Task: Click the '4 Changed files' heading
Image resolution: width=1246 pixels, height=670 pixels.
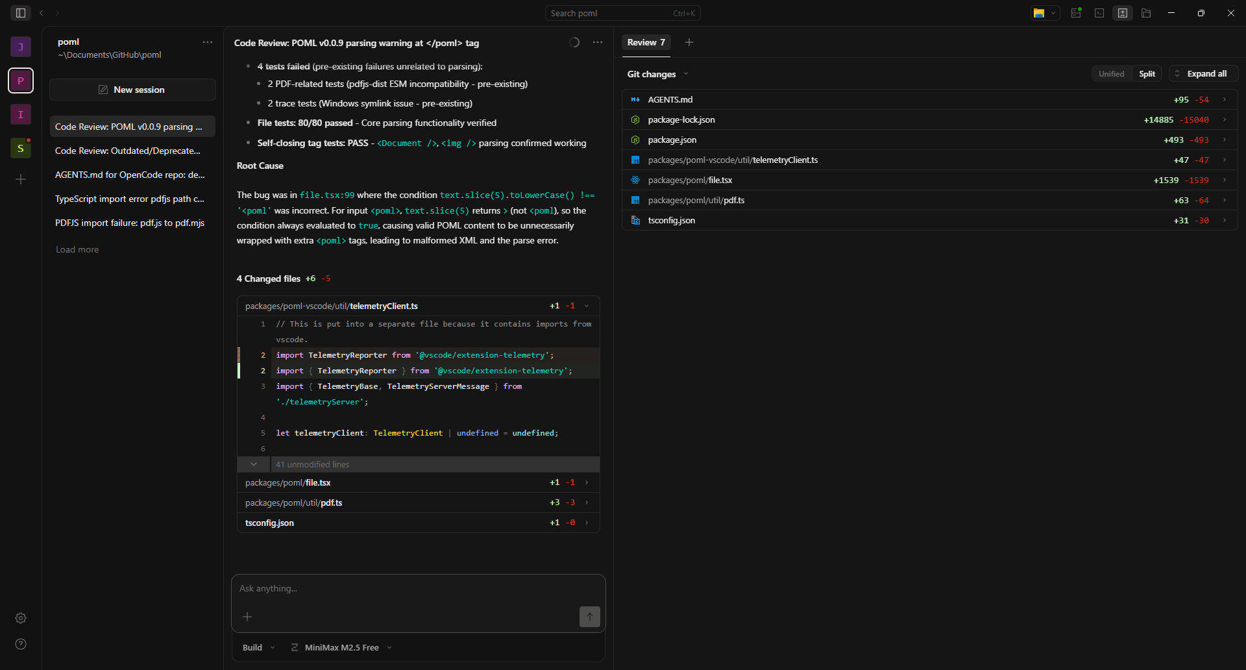Action: (x=268, y=279)
